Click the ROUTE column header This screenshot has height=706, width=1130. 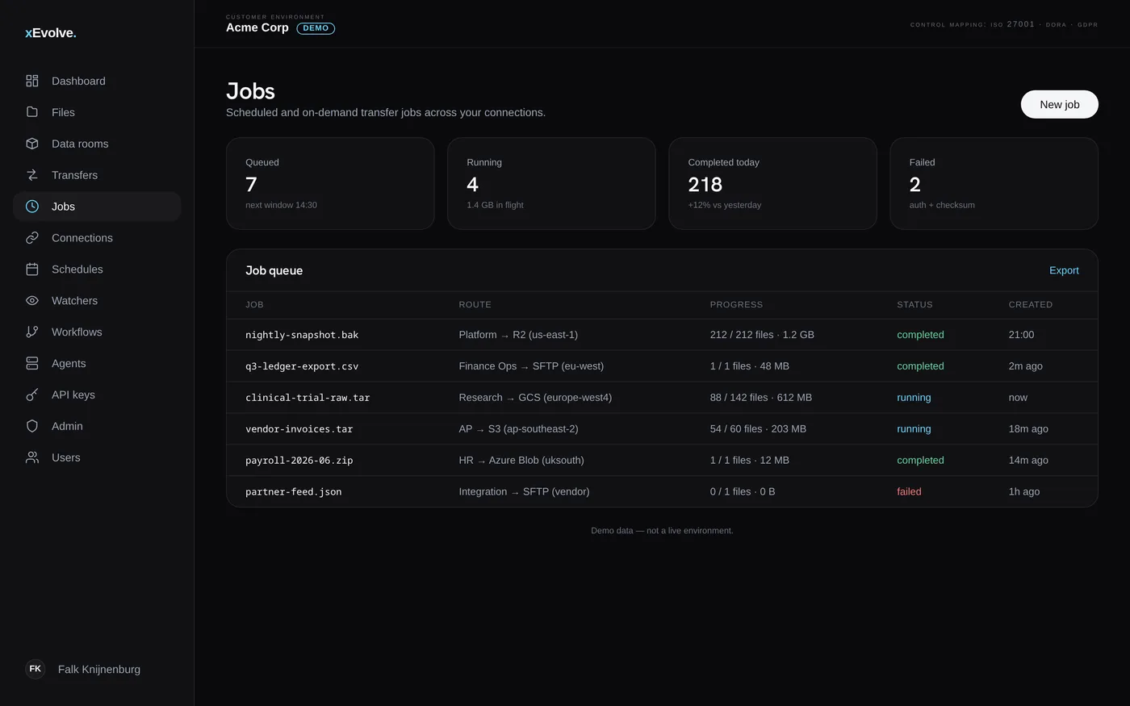coord(475,304)
